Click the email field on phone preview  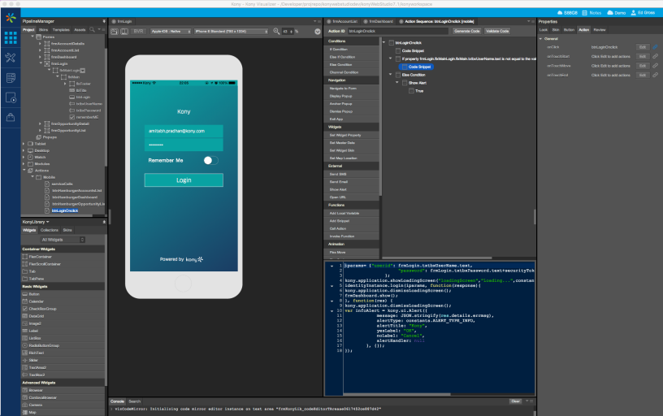coord(184,131)
